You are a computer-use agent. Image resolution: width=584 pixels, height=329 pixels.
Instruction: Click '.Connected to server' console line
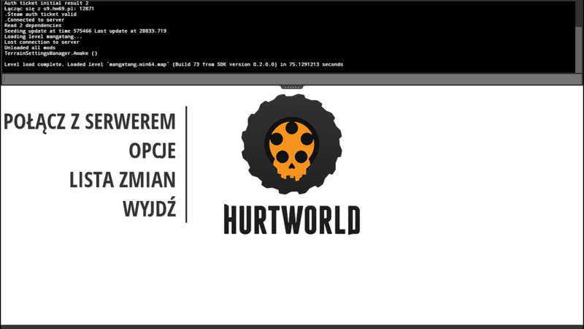coord(34,20)
